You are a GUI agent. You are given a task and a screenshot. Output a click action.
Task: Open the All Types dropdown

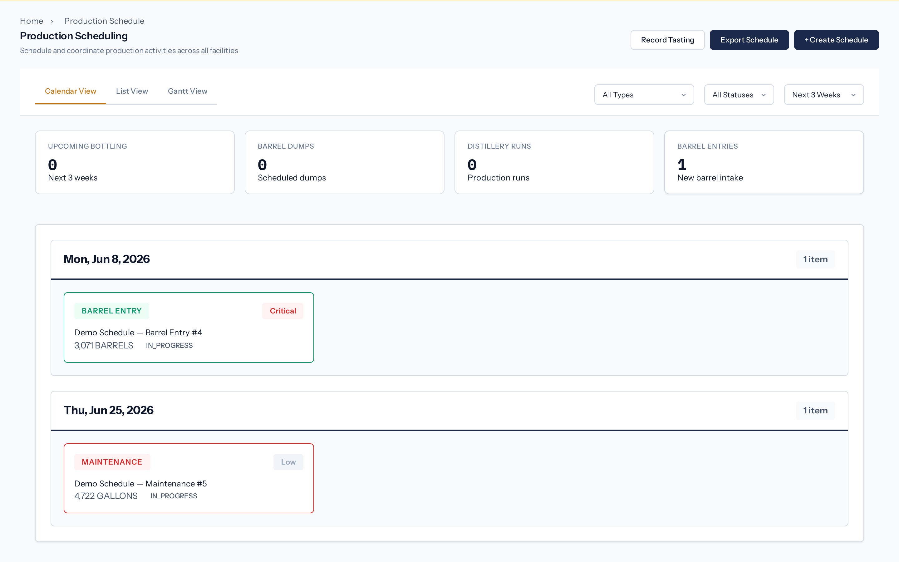644,95
